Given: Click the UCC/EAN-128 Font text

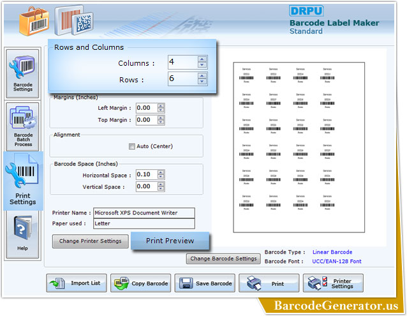Looking at the screenshot, I should [337, 261].
